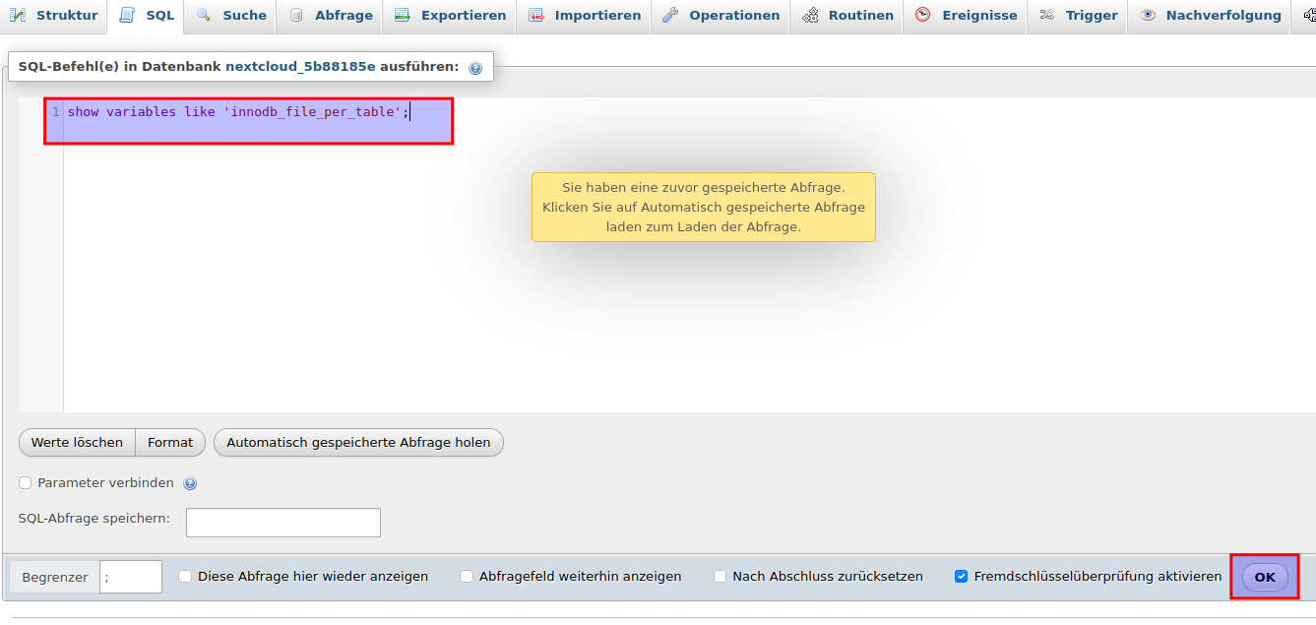Viewport: 1316px width, 625px height.
Task: Select the Importieren tab icon
Action: coord(536,15)
